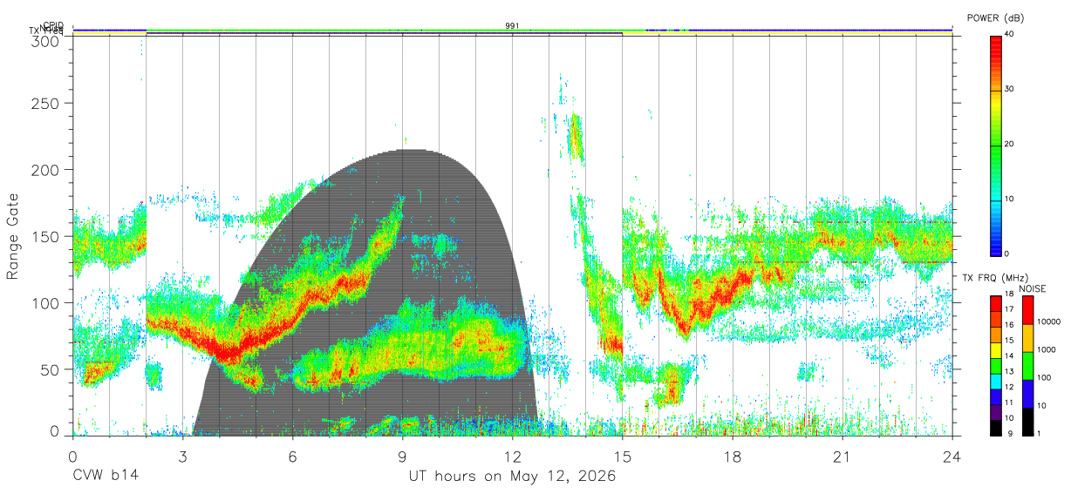Pick the green segment of the NOISE bar

(1027, 365)
